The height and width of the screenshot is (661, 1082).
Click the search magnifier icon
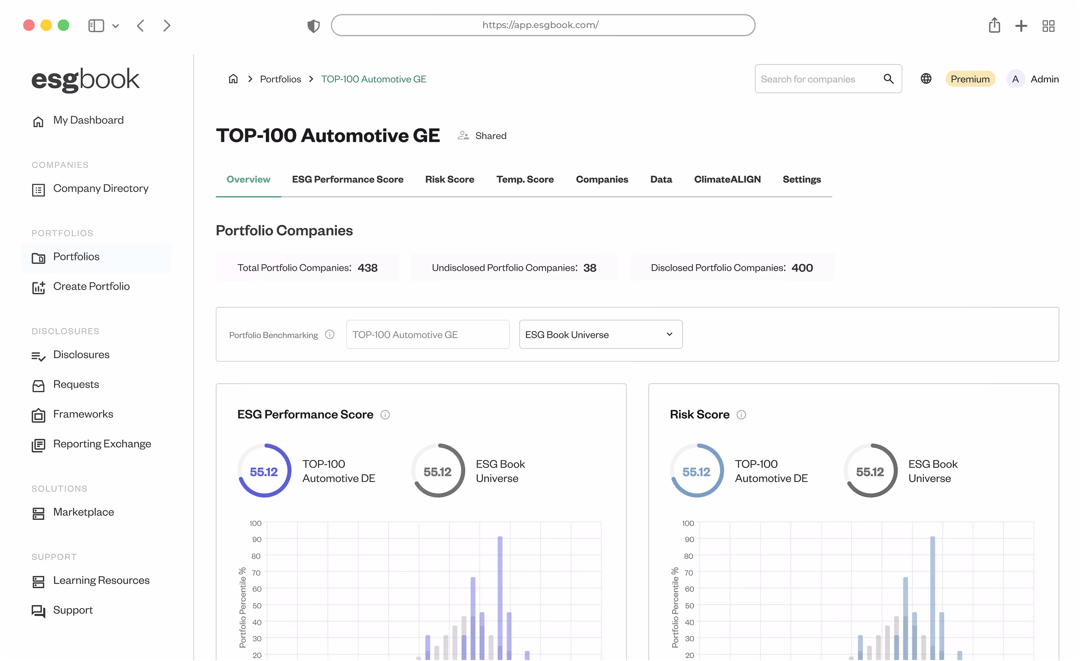pos(888,79)
